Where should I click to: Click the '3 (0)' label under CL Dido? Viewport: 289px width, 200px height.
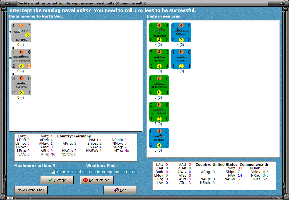[180, 71]
